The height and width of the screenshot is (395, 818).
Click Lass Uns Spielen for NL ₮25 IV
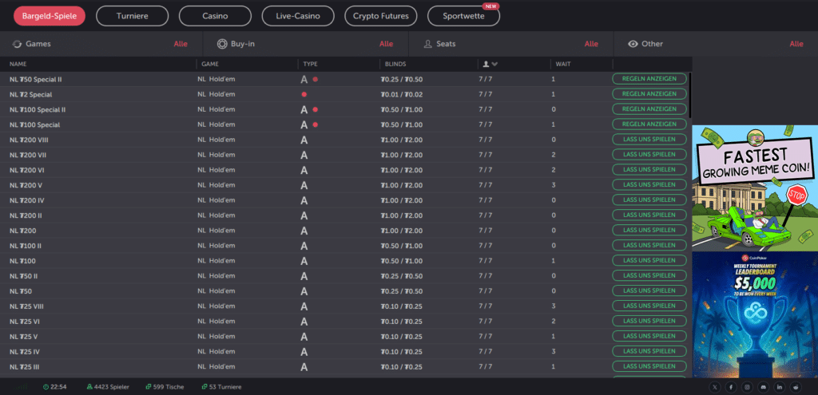(x=649, y=350)
